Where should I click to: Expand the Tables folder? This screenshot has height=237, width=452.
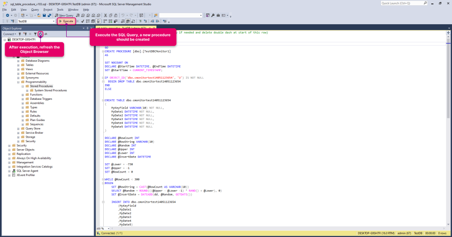(x=18, y=65)
